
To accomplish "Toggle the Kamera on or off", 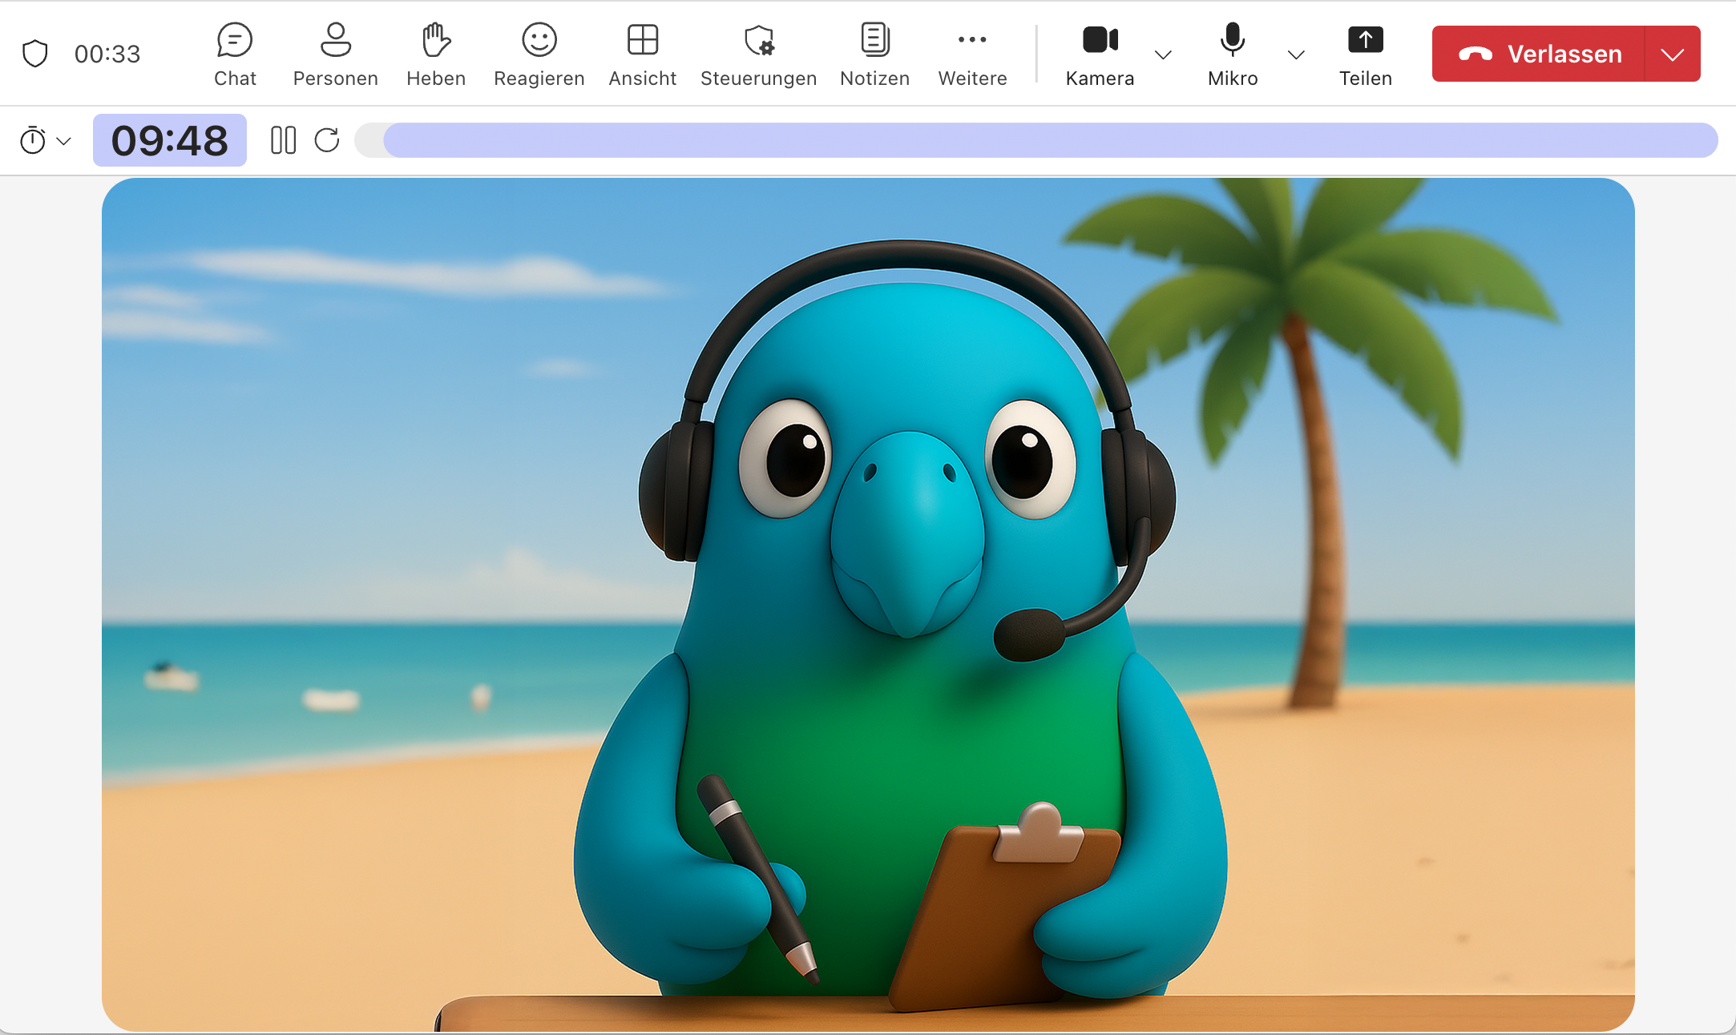I will (1100, 54).
